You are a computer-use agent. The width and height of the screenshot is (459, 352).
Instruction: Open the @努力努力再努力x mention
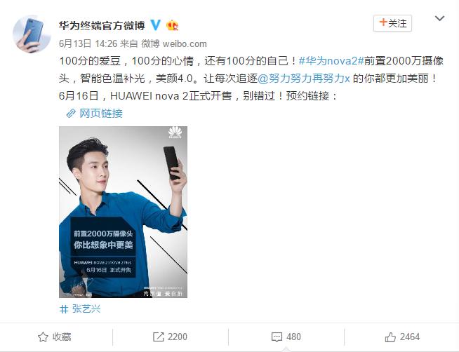point(304,79)
